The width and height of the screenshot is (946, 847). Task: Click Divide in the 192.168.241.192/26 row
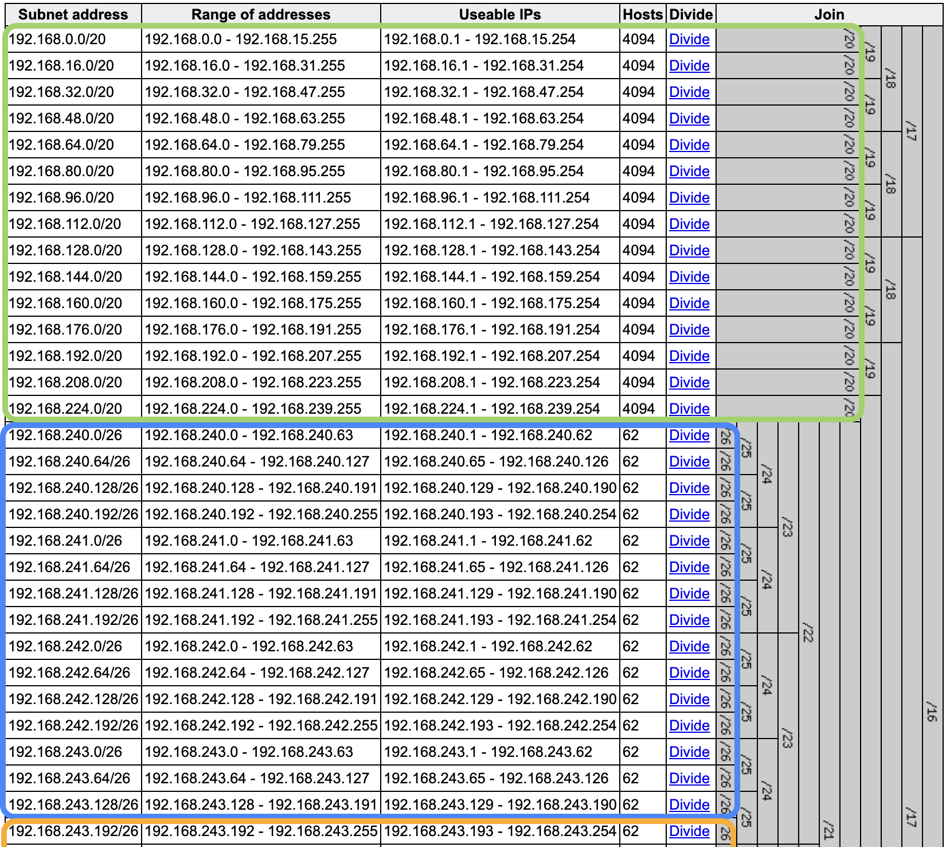(x=689, y=620)
